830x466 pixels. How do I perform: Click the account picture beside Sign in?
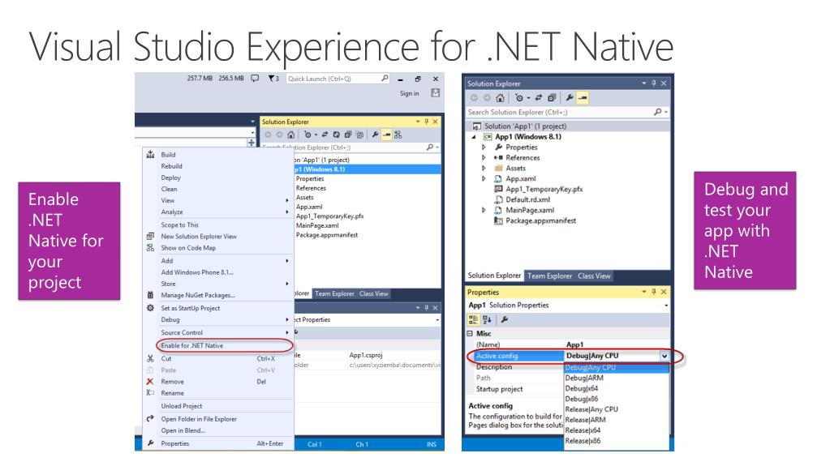(x=435, y=93)
